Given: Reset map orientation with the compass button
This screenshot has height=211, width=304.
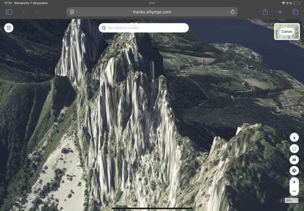Looking at the screenshot, I should pos(294,137).
